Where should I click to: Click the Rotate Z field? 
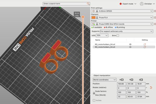click(141, 88)
